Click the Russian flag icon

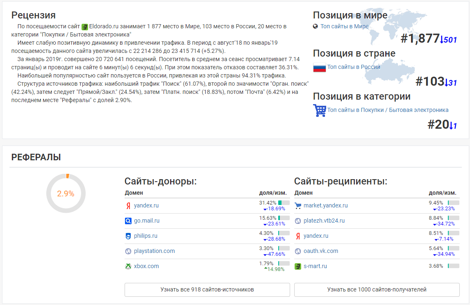tap(319, 68)
